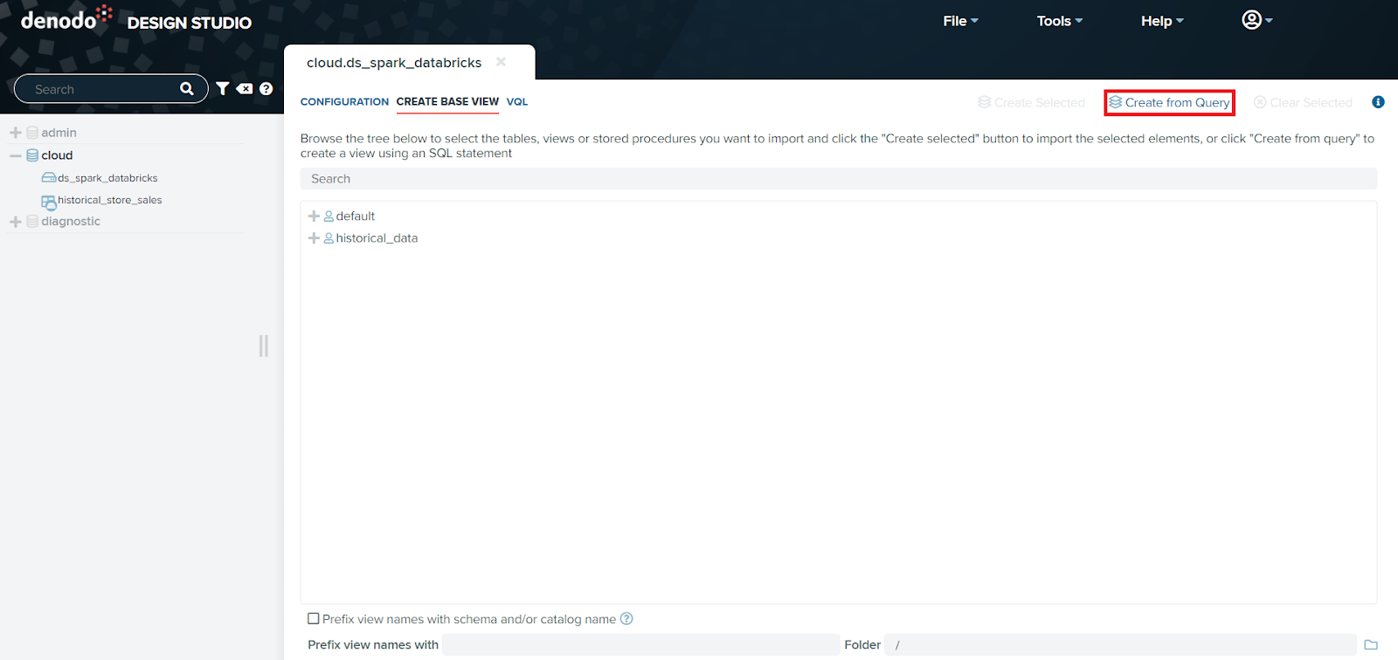
Task: Expand the admin database node
Action: (16, 133)
